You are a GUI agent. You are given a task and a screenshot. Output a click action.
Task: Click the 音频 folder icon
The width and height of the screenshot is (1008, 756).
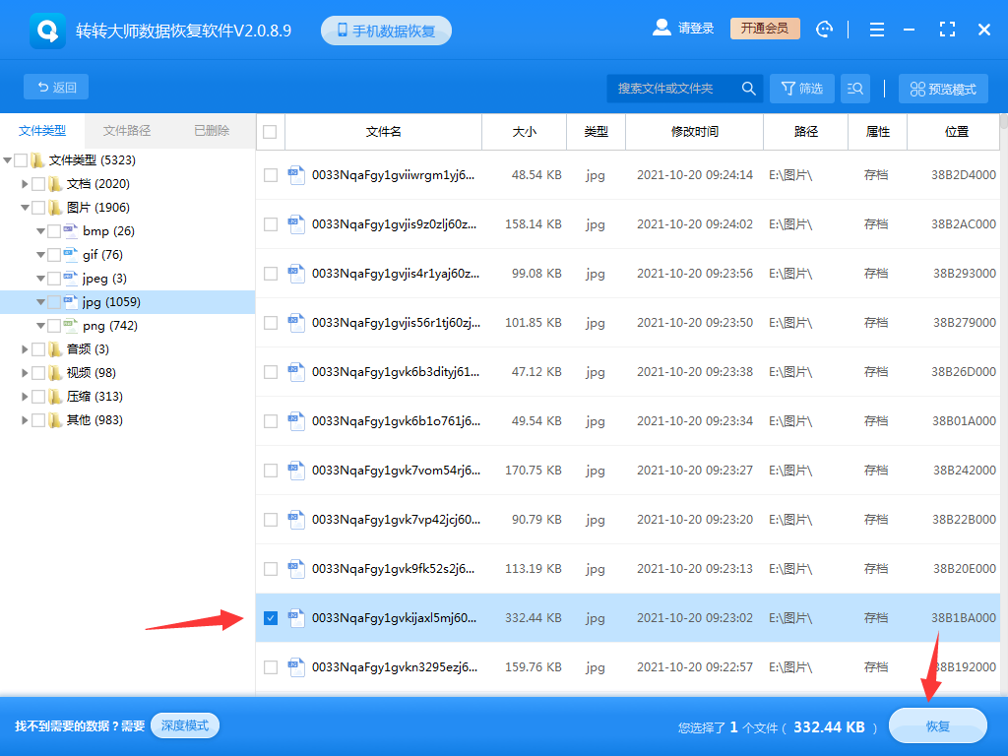click(x=55, y=349)
